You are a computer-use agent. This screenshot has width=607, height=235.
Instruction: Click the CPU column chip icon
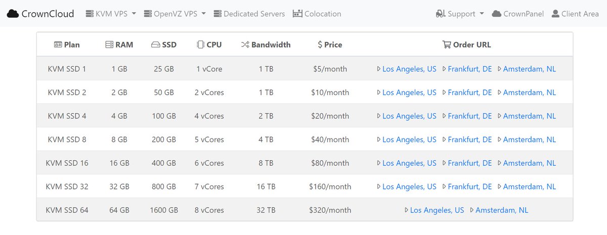click(x=200, y=44)
